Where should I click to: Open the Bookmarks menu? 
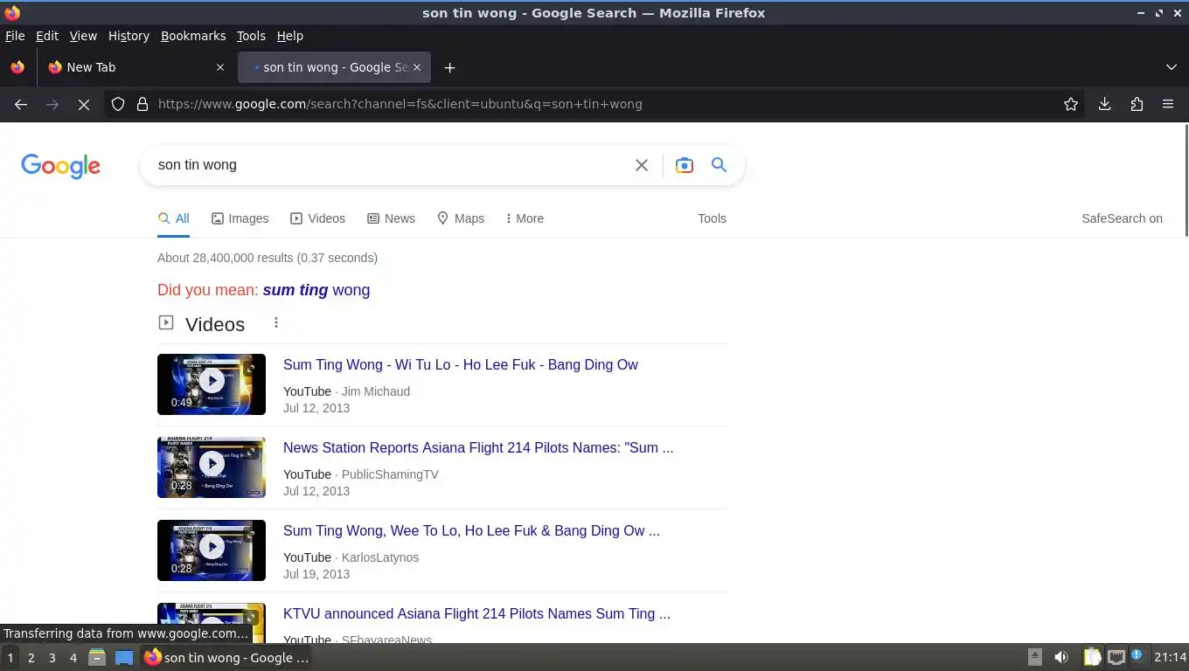point(193,36)
